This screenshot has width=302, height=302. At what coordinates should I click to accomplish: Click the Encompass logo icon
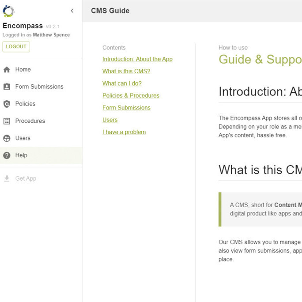click(8, 11)
